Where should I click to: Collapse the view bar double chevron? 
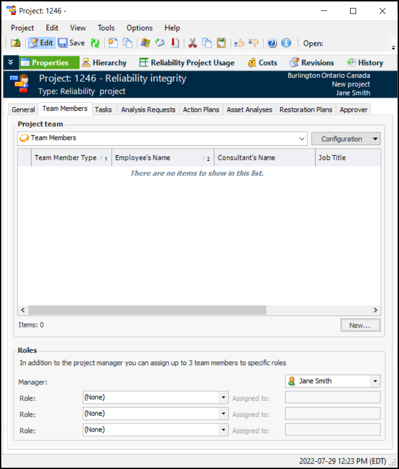[x=11, y=62]
